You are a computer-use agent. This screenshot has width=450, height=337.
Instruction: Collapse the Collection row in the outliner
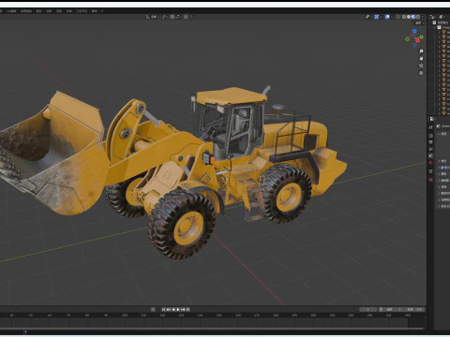[x=434, y=28]
